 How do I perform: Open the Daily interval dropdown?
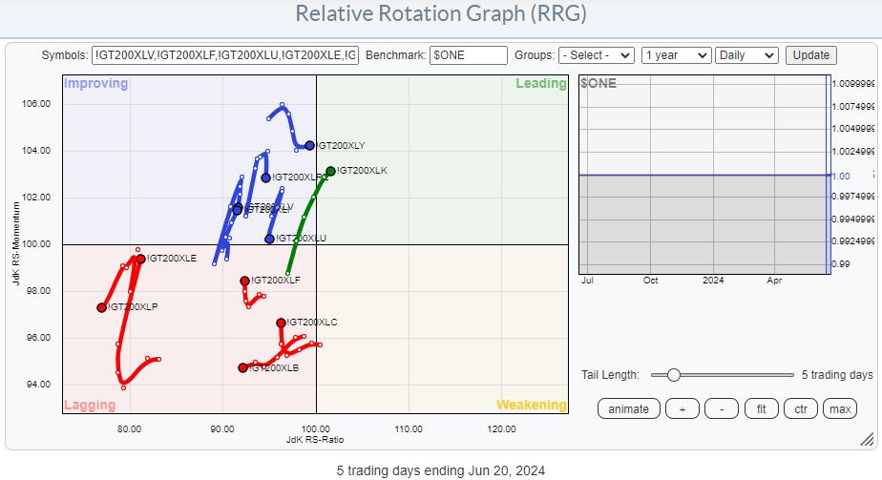746,55
